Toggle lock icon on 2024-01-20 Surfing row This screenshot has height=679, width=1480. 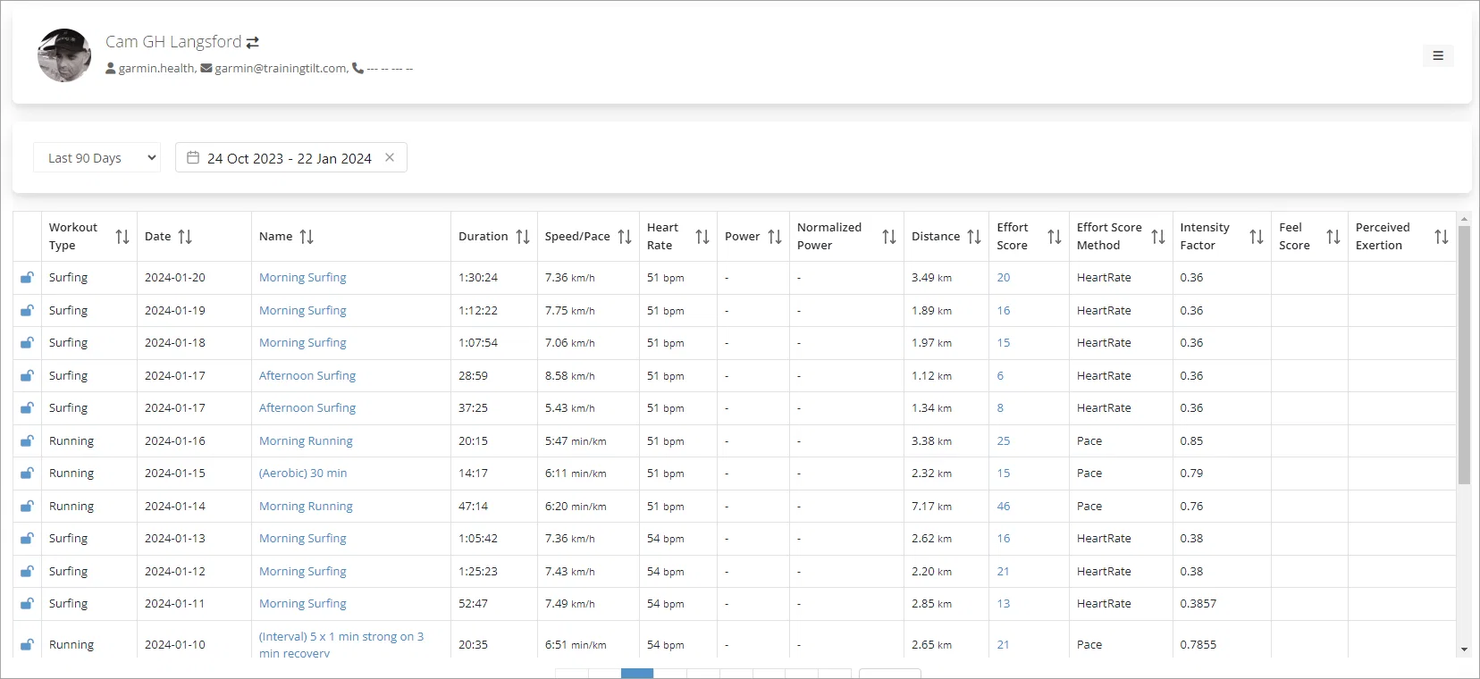[27, 278]
